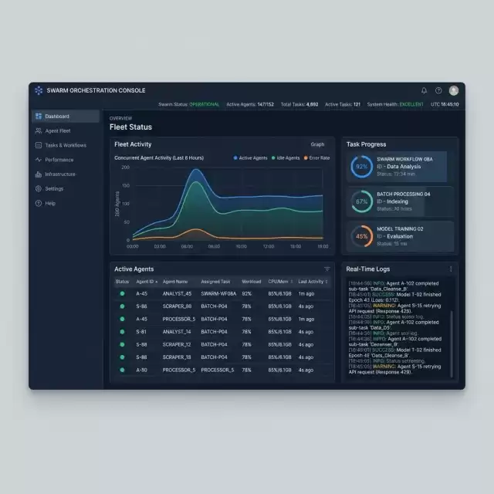
Task: Click the UTC clock display
Action: (x=445, y=104)
